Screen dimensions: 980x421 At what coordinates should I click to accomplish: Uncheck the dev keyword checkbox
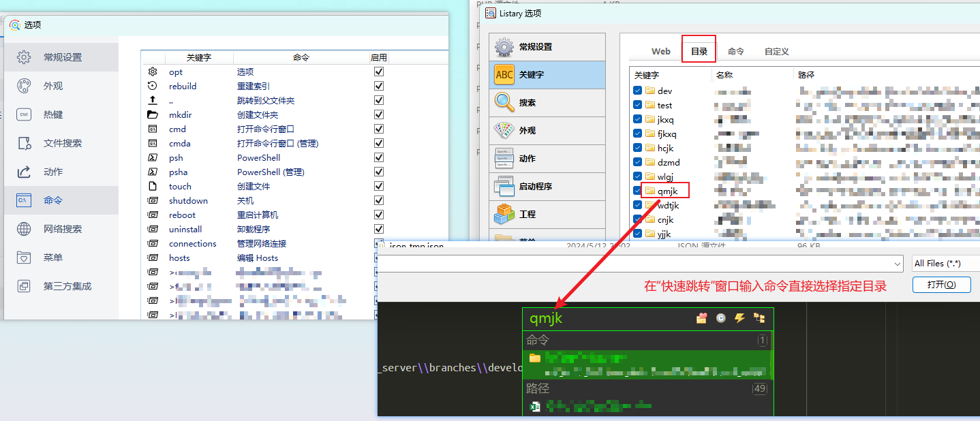click(x=637, y=91)
